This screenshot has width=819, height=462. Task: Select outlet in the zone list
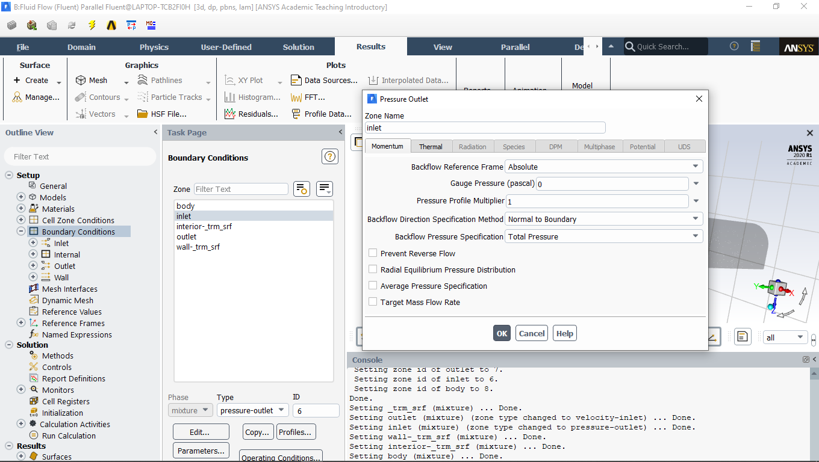pos(187,236)
